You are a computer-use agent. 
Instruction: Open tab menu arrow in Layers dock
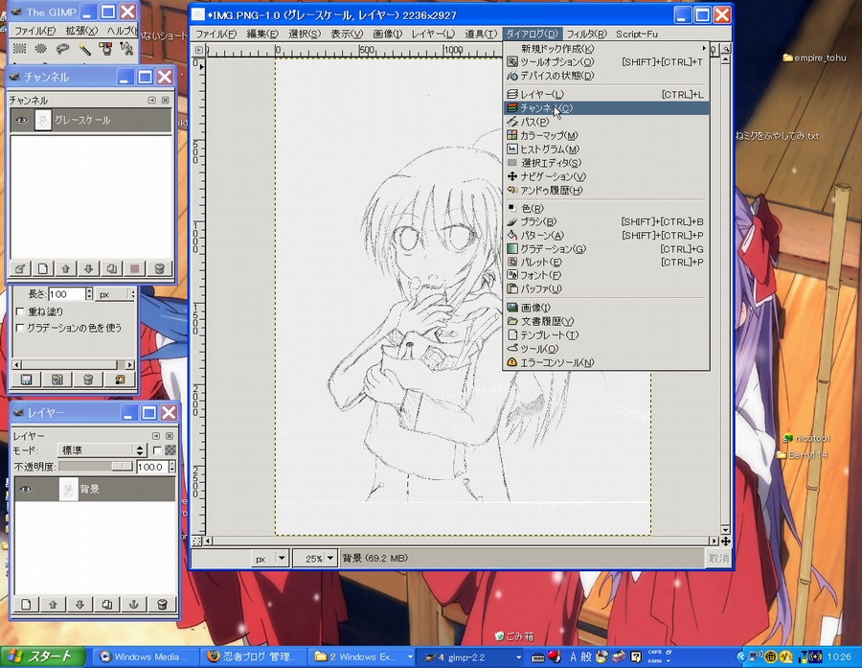tap(156, 436)
